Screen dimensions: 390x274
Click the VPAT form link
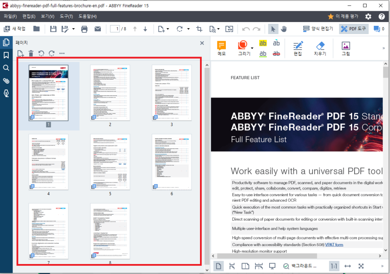334,245
